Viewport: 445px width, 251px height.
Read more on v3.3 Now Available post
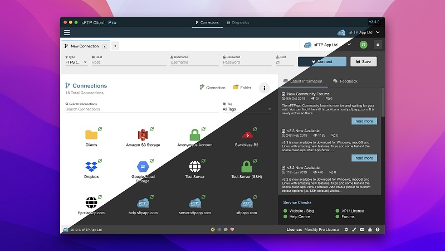click(x=364, y=158)
